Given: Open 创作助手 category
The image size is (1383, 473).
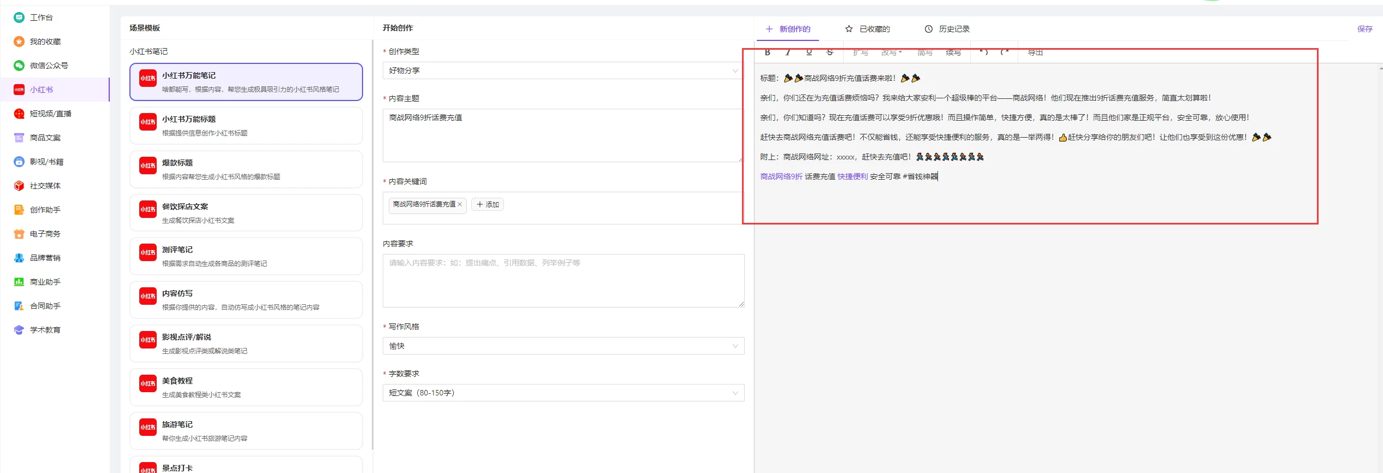Looking at the screenshot, I should pyautogui.click(x=45, y=210).
